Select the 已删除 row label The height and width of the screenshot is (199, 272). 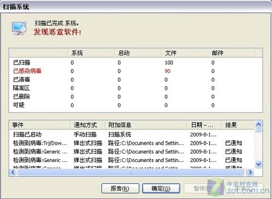[22, 97]
